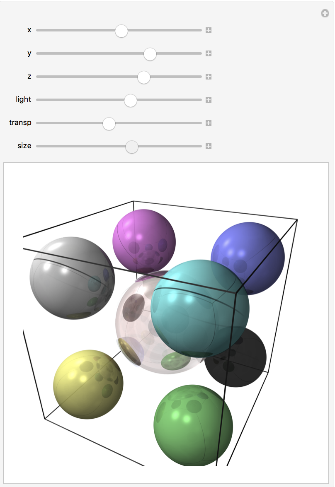Image resolution: width=335 pixels, height=487 pixels.
Task: Click the size slider thumb
Action: coord(131,147)
